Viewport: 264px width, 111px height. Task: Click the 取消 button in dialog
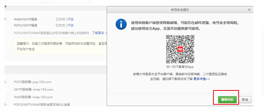(245, 100)
